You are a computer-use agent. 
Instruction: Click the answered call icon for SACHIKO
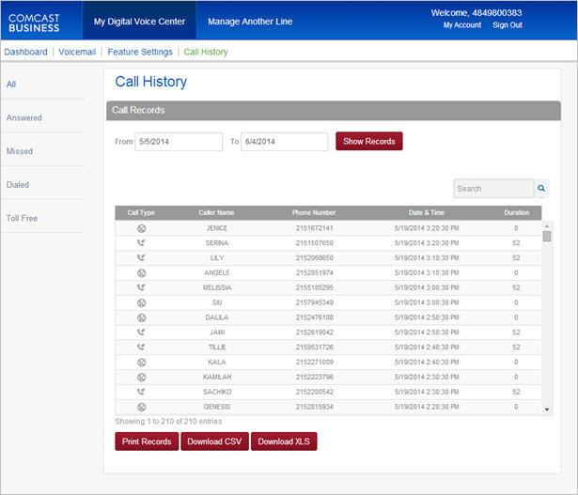tap(141, 392)
